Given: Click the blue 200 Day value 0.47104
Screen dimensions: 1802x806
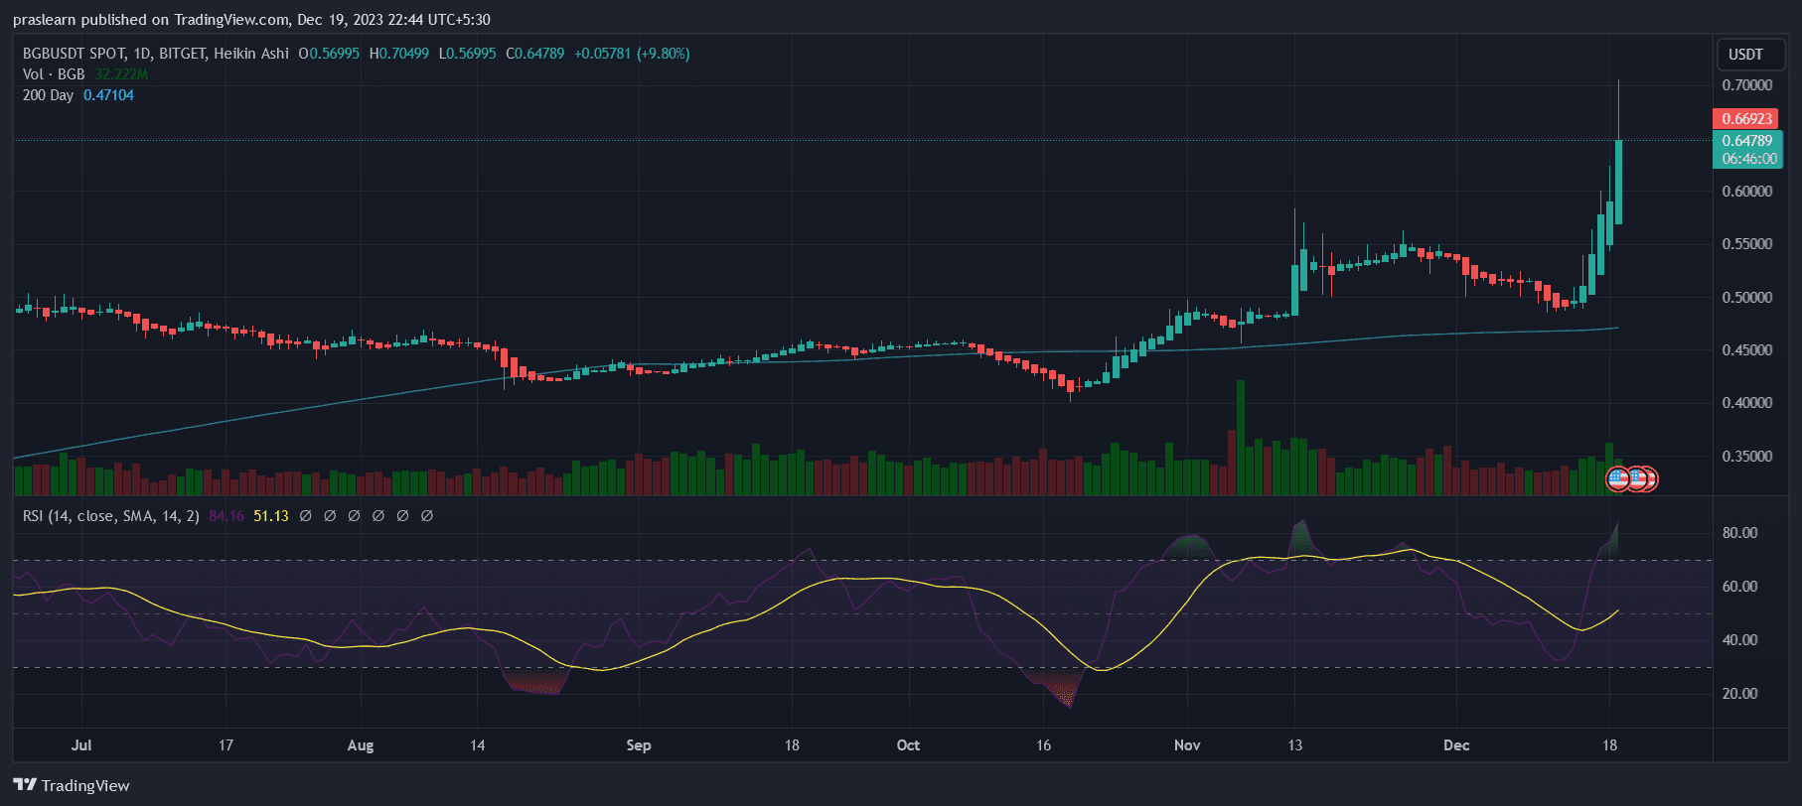Looking at the screenshot, I should point(108,95).
